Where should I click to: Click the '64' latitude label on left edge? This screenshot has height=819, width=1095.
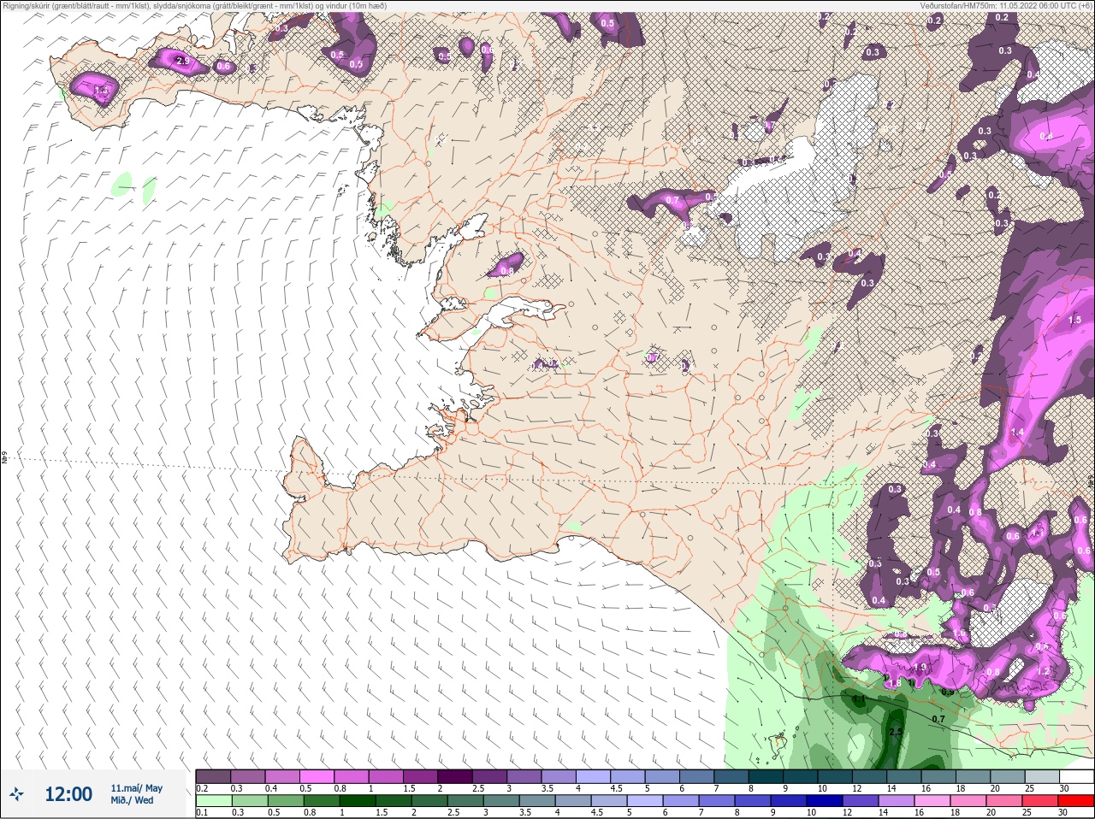[x=3, y=459]
